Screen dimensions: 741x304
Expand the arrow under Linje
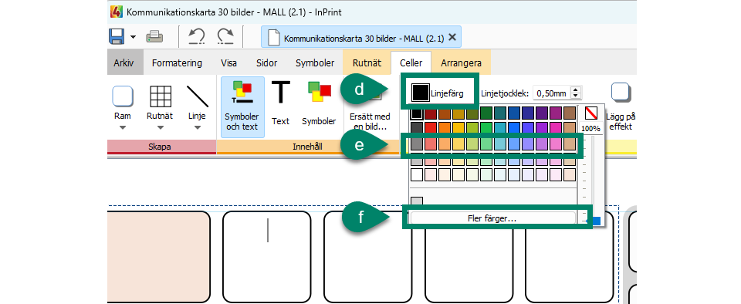click(x=197, y=127)
